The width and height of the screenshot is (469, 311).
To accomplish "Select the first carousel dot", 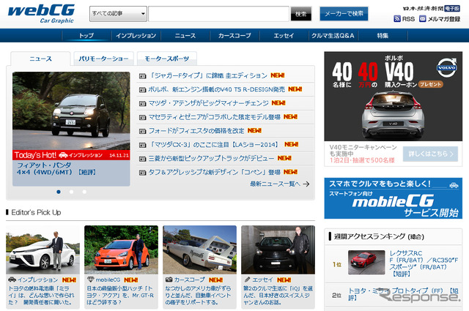I will (x=59, y=192).
